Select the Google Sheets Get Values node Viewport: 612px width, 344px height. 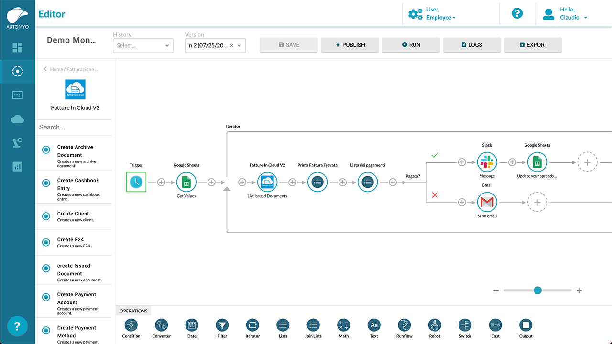186,182
